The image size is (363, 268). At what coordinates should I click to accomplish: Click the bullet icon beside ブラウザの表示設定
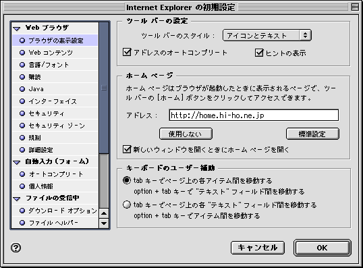coord(22,41)
